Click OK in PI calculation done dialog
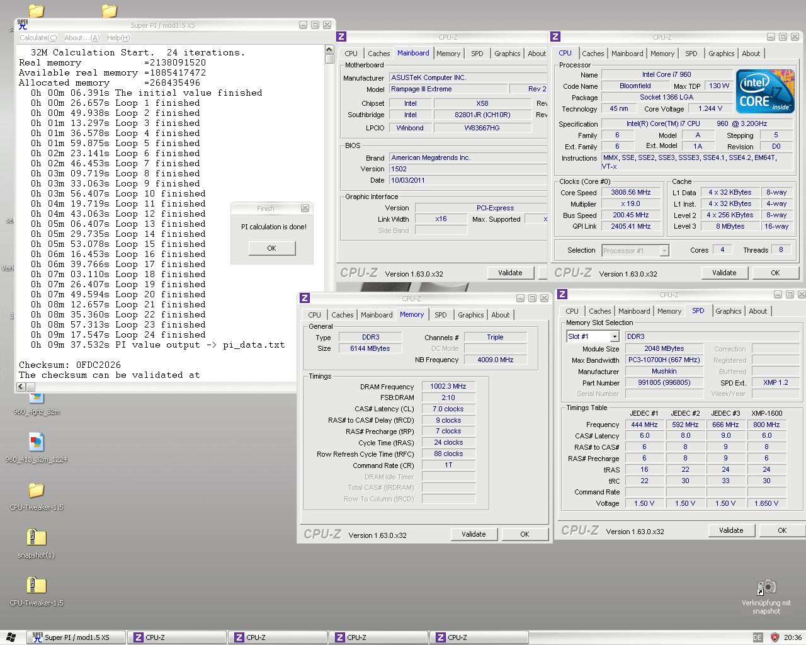This screenshot has height=645, width=806. click(x=272, y=248)
